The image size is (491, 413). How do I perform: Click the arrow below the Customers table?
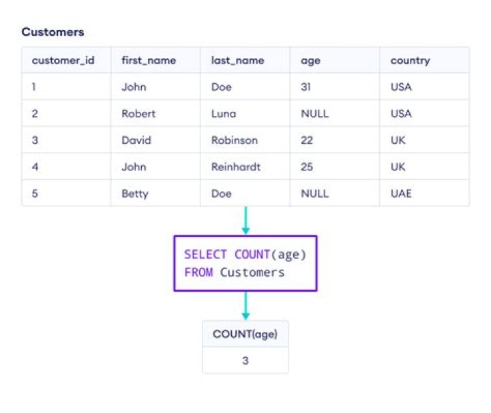click(245, 220)
